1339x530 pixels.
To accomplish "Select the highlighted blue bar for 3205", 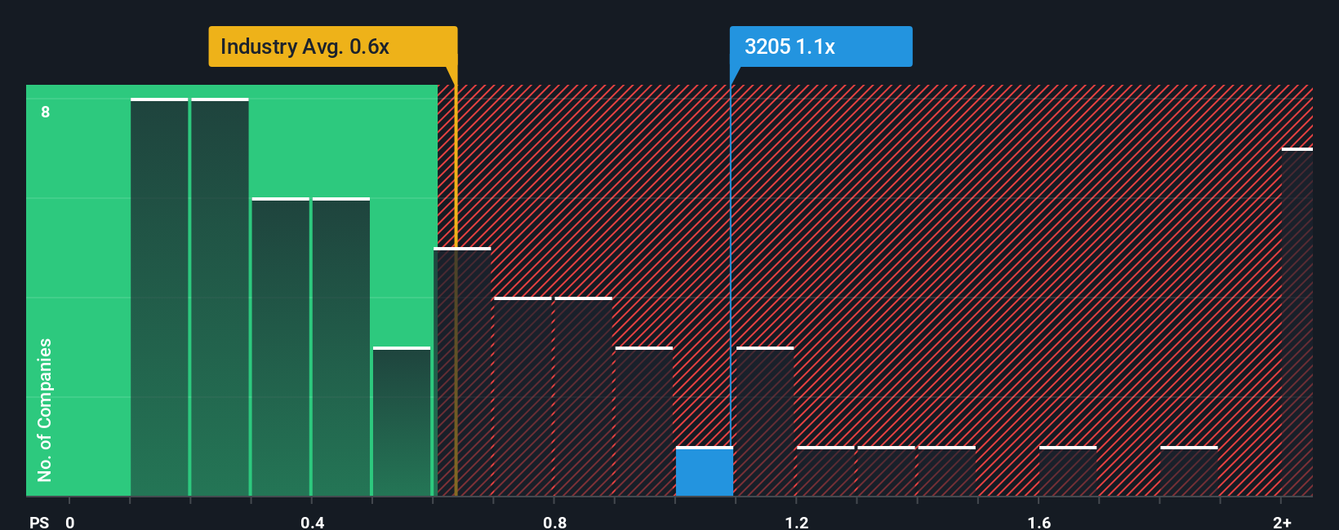I will (x=704, y=471).
